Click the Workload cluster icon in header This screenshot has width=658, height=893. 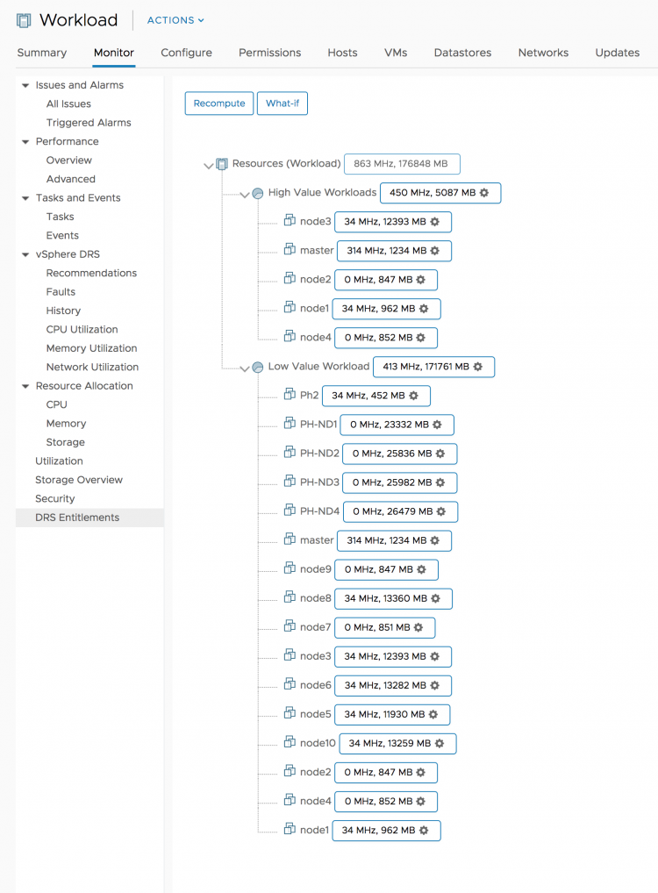[x=24, y=20]
